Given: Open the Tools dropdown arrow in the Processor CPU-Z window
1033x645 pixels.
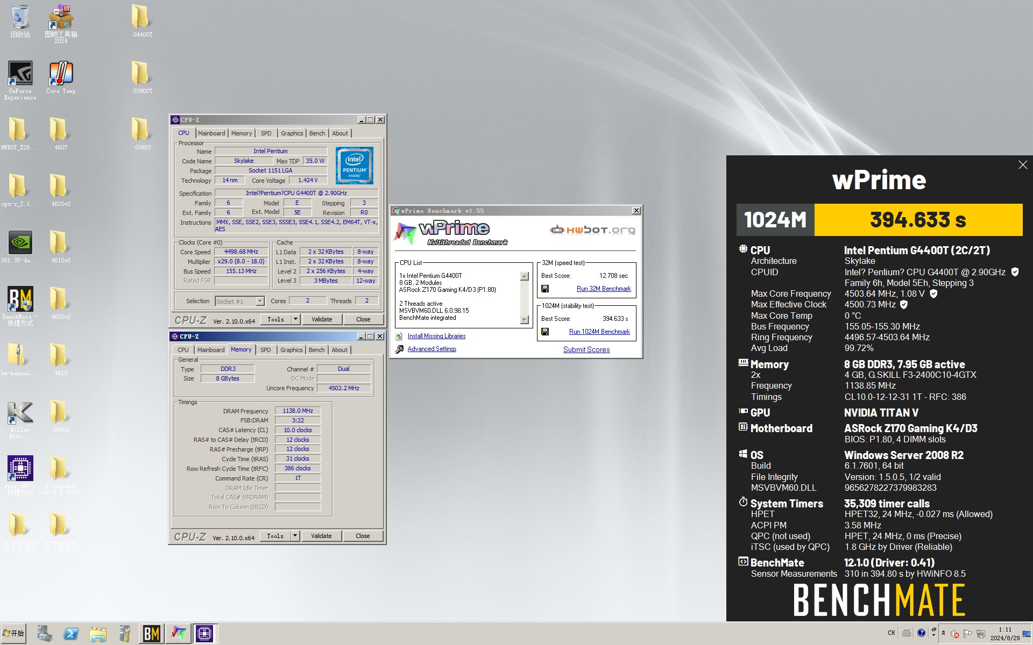Looking at the screenshot, I should pyautogui.click(x=295, y=319).
